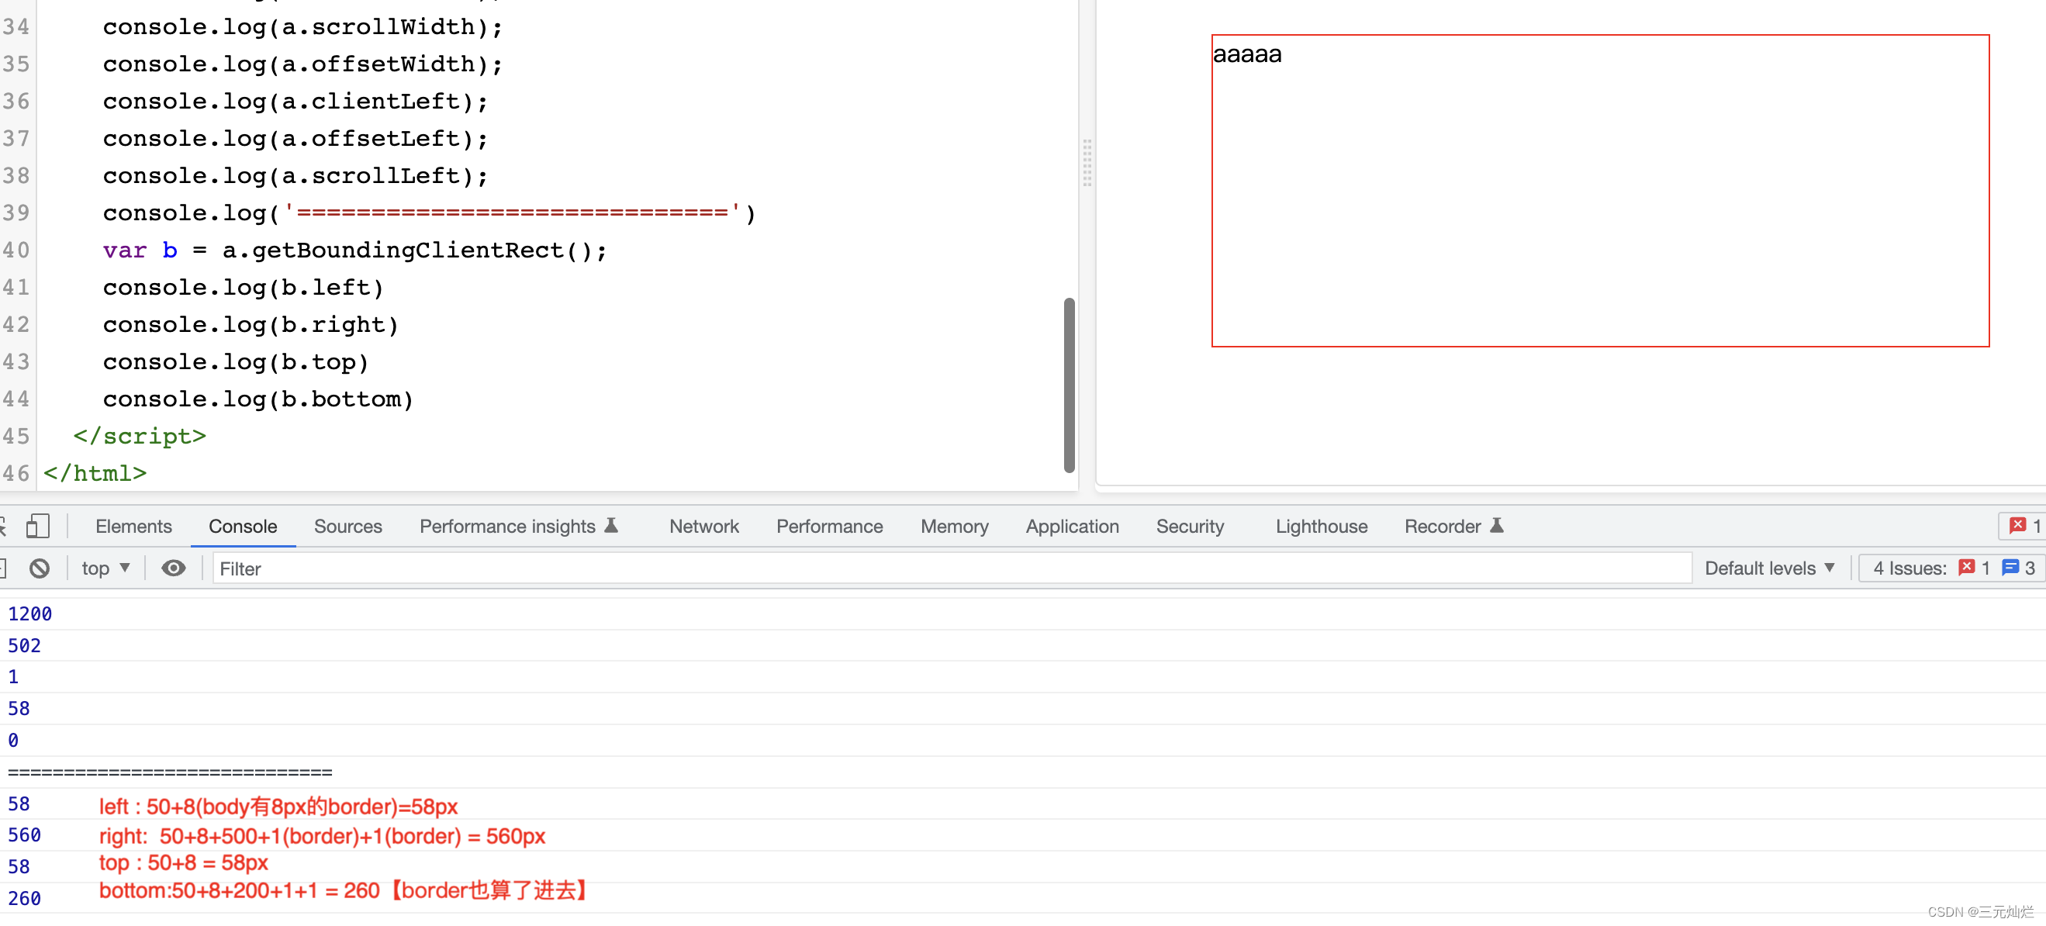
Task: Click the Elements tab in DevTools
Action: (x=132, y=527)
